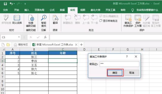Create a new document via blank page icon
This screenshot has height=94, width=162.
[3, 45]
